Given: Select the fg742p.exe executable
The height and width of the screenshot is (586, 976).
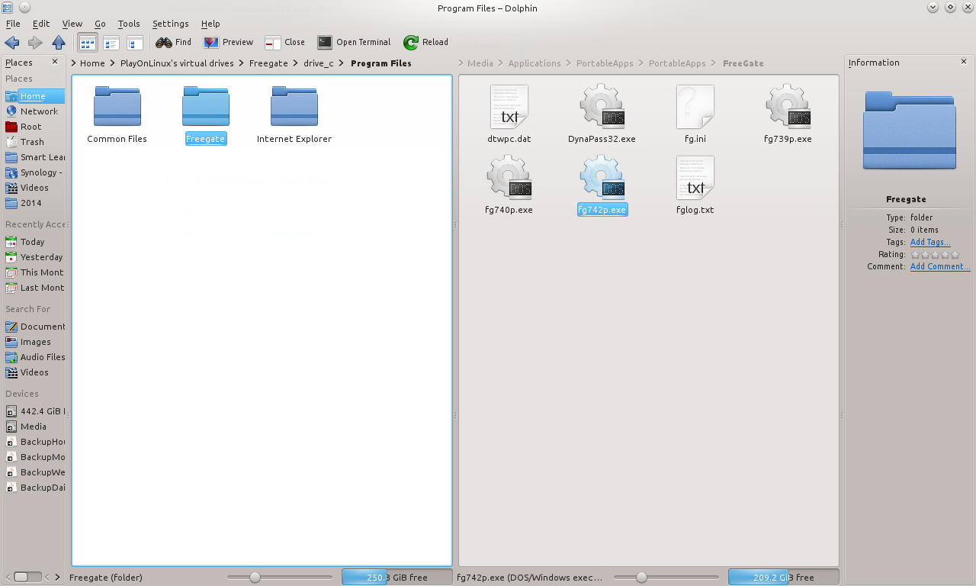Looking at the screenshot, I should pos(602,185).
